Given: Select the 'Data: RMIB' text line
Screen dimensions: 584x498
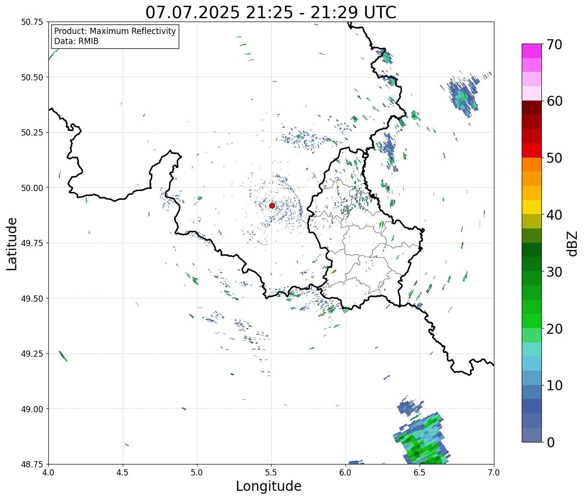Looking at the screenshot, I should [76, 41].
